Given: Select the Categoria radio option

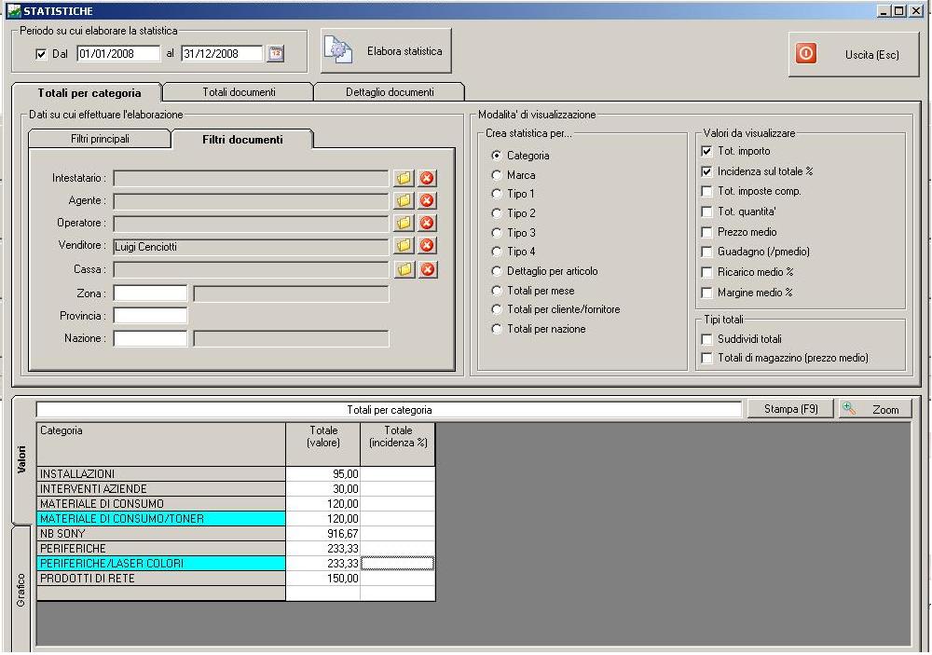Looking at the screenshot, I should coord(497,155).
